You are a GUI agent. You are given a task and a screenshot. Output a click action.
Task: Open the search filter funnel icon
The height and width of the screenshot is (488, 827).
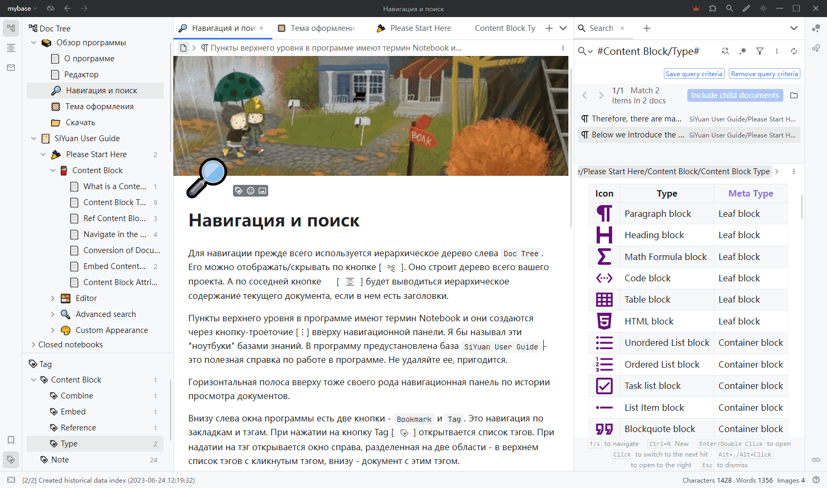click(760, 51)
